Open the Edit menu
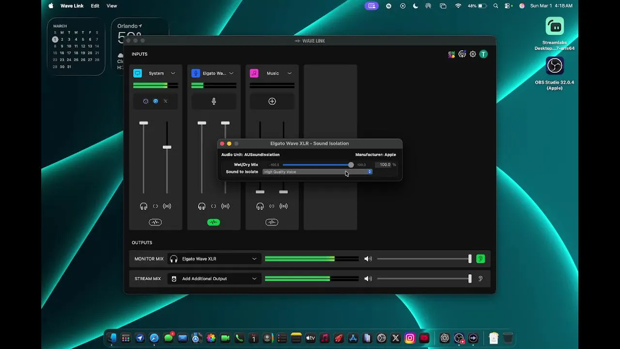 [95, 6]
